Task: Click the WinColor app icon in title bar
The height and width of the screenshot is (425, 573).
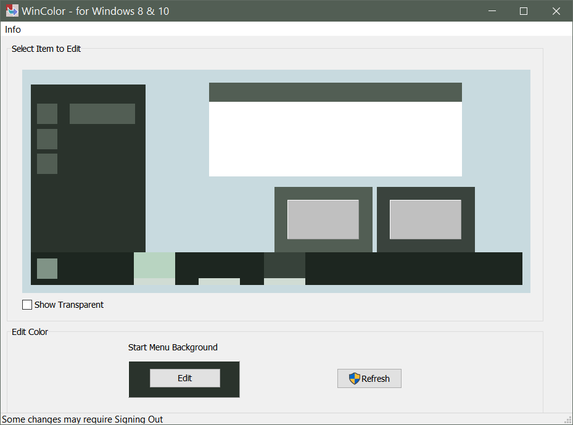Action: click(12, 10)
